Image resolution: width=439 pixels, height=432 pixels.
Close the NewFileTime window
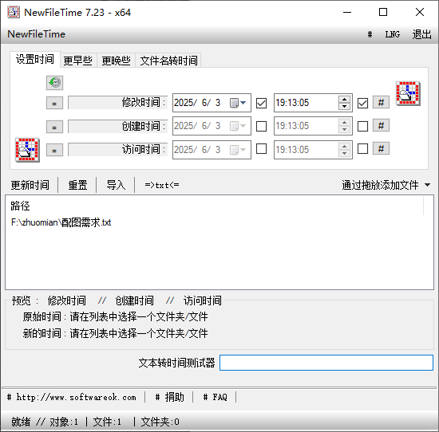pyautogui.click(x=419, y=12)
